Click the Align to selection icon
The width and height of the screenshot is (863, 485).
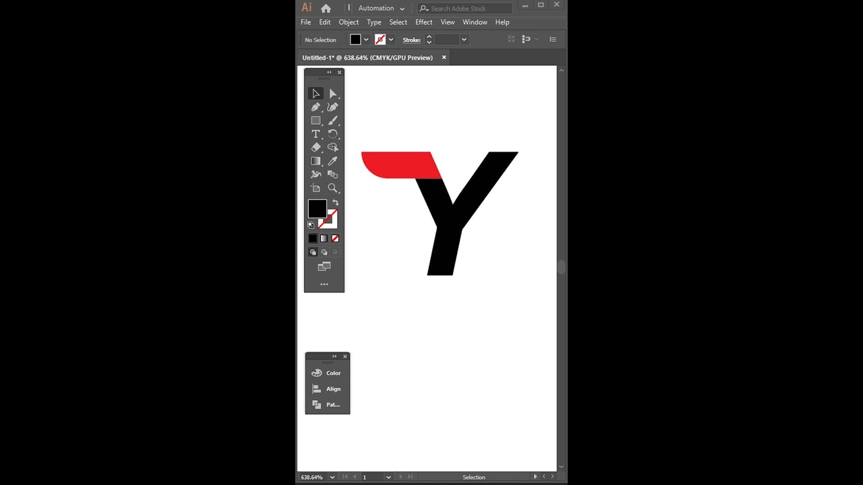(x=527, y=40)
